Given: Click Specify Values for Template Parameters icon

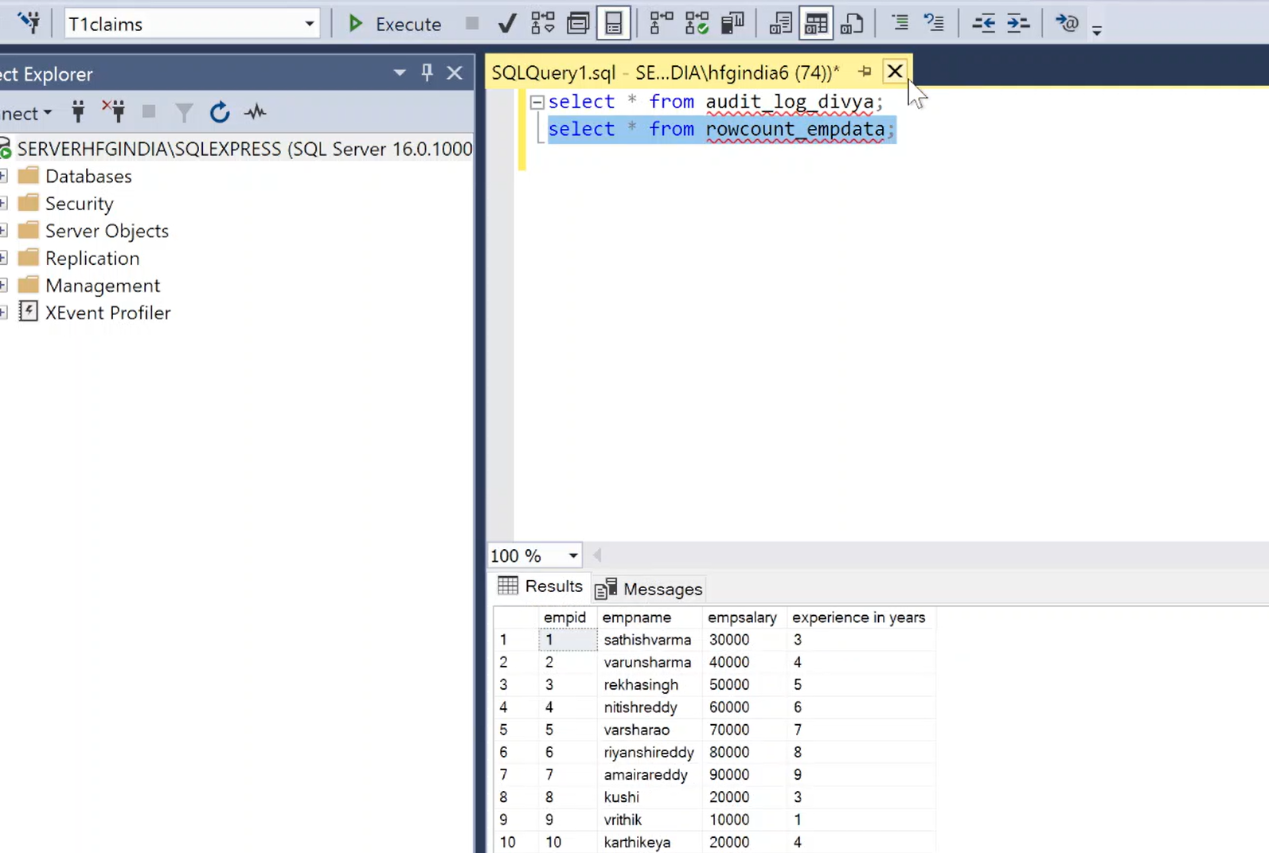Looking at the screenshot, I should [1067, 24].
